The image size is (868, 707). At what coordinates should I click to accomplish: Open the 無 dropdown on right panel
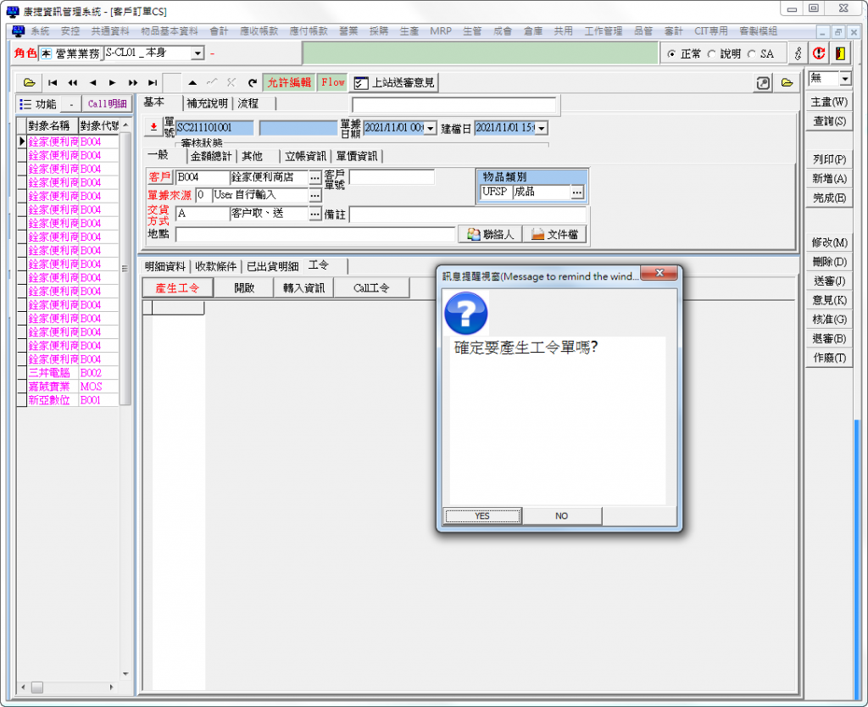[x=845, y=79]
